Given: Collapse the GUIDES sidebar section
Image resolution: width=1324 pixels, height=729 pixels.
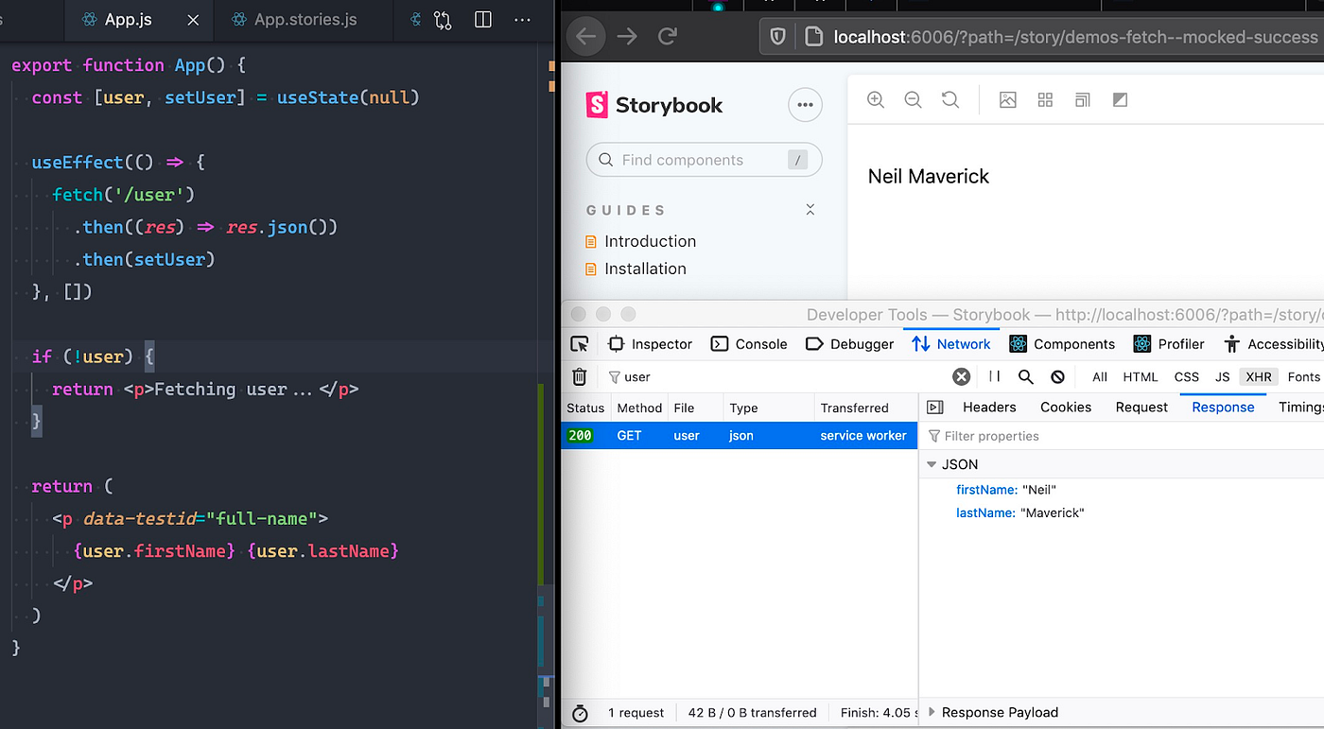Looking at the screenshot, I should point(810,210).
